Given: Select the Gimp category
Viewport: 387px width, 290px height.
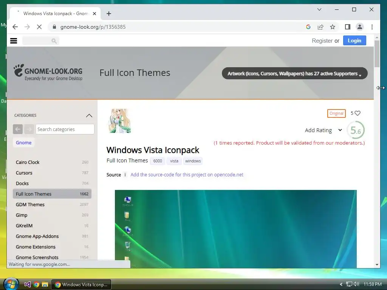Looking at the screenshot, I should click(52, 215).
